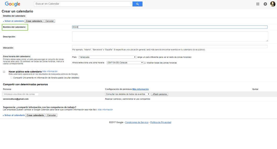Click the bottom 'Cancelar' button

(51, 115)
